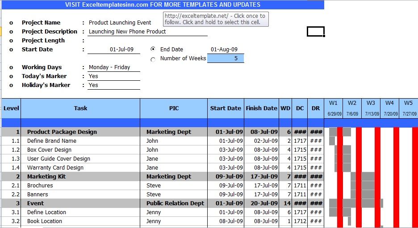The image size is (418, 228).
Task: Click the selected empty cell with black border
Action: 316,31
